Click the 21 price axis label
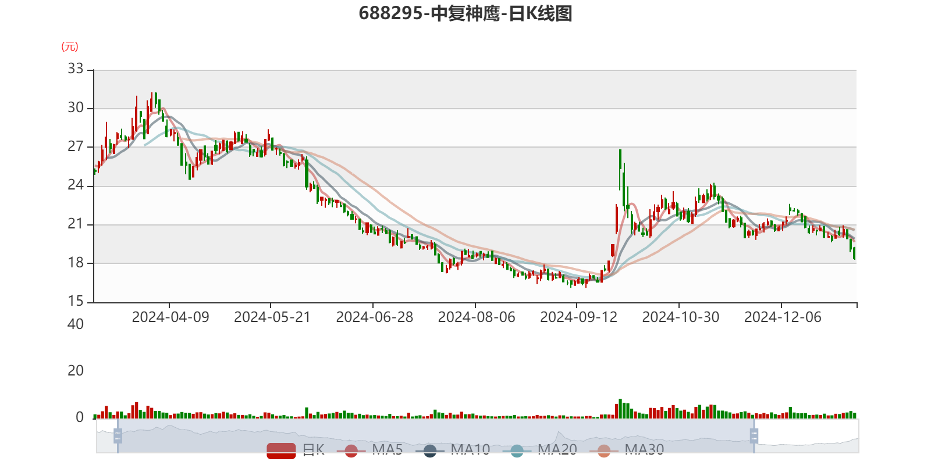This screenshot has width=931, height=465. [76, 224]
